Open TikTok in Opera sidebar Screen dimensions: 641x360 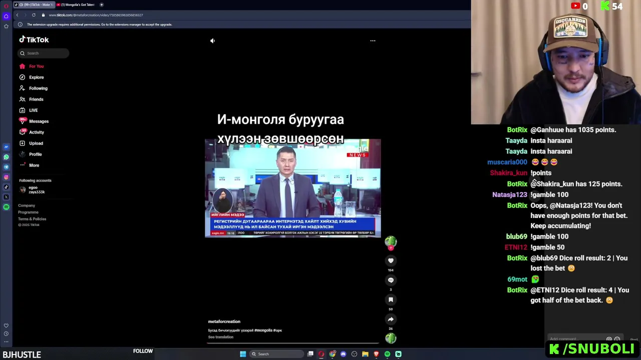coord(6,187)
